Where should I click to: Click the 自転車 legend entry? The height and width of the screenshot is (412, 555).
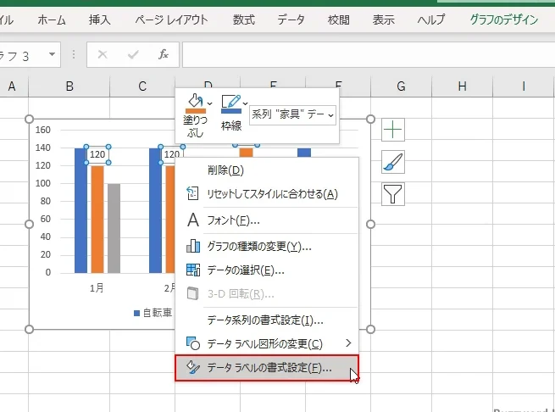tap(153, 313)
